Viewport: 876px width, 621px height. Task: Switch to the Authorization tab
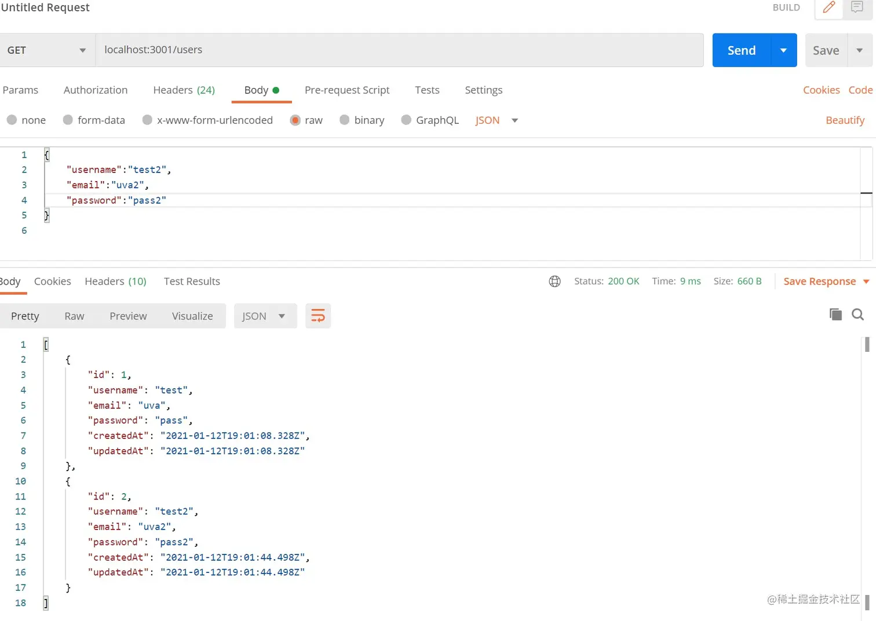tap(96, 90)
